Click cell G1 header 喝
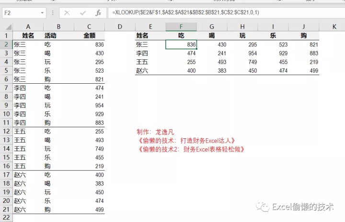Screen dimensions: 345x222 click(x=212, y=35)
